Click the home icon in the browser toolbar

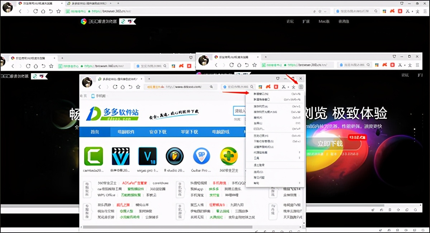(x=123, y=87)
